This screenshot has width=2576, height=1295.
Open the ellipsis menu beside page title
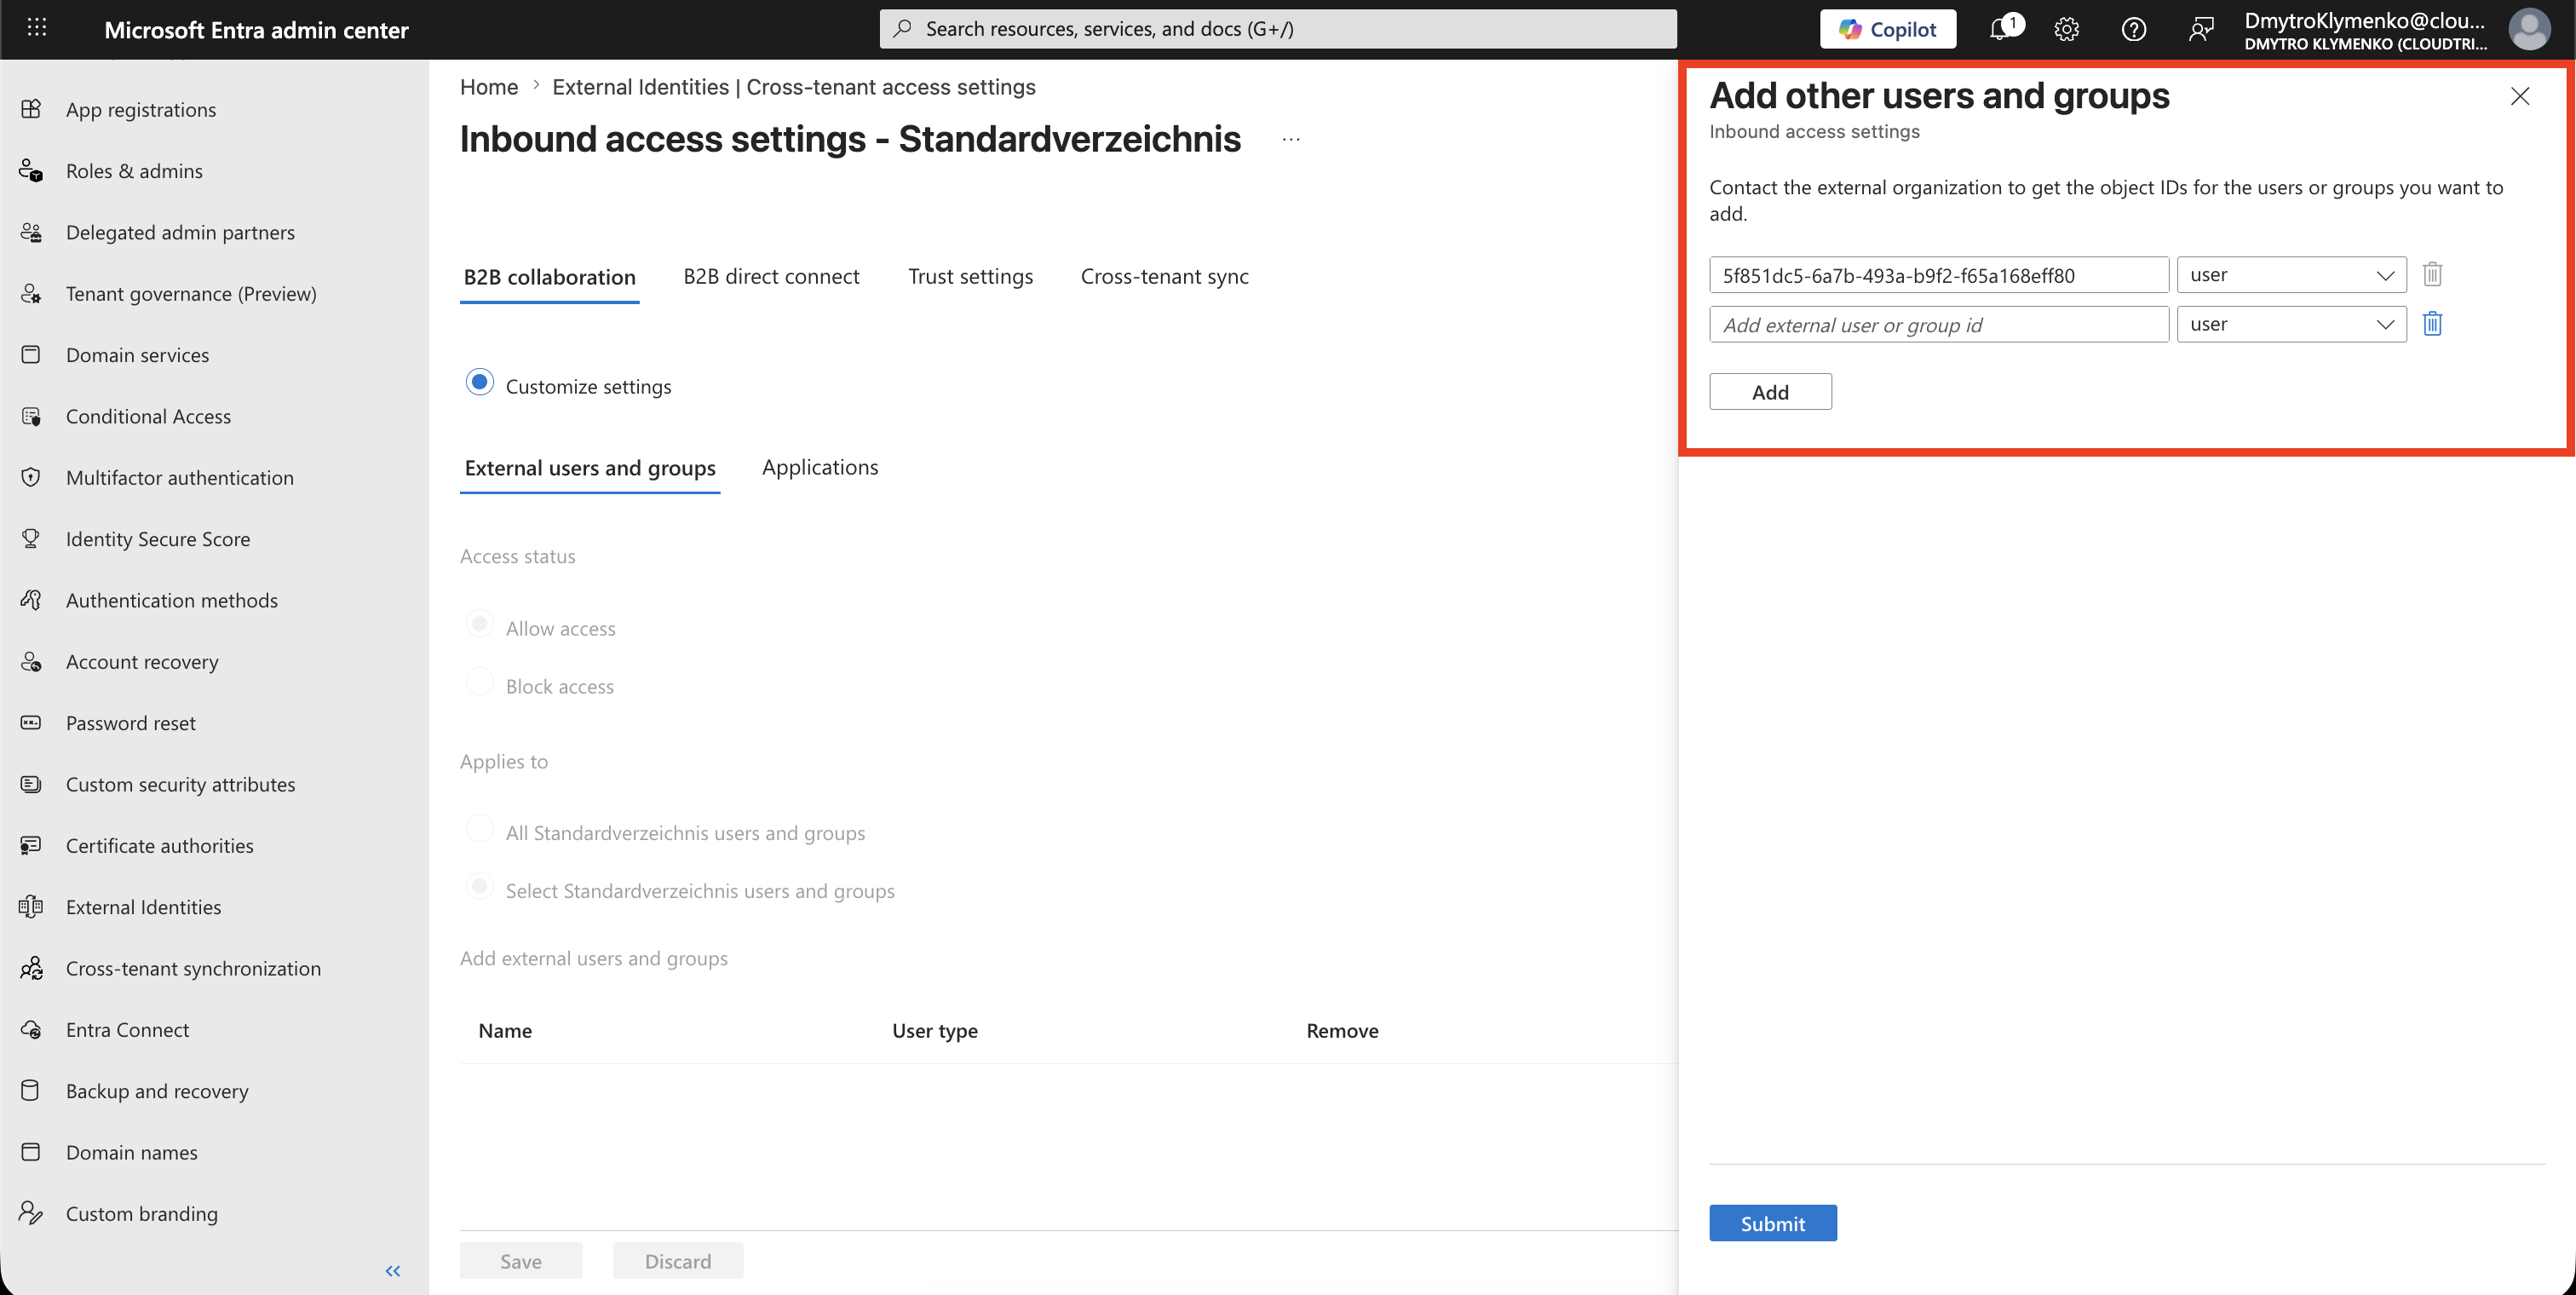click(x=1291, y=140)
